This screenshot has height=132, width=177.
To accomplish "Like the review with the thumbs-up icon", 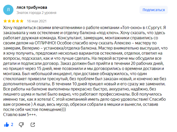I will click(6, 125).
